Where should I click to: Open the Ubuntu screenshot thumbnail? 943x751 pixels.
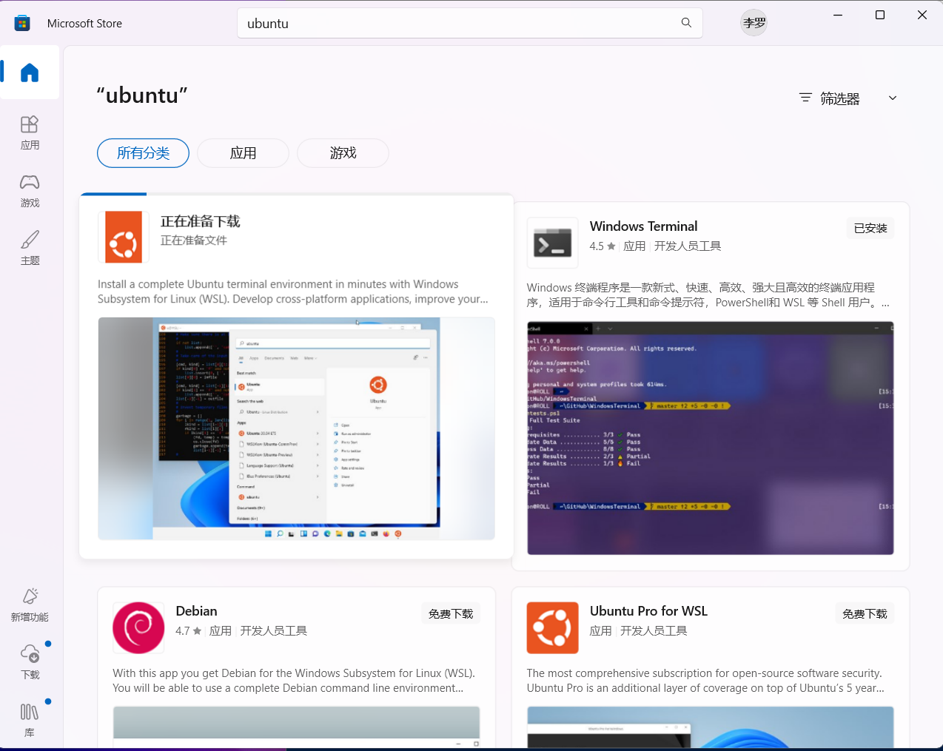click(296, 428)
